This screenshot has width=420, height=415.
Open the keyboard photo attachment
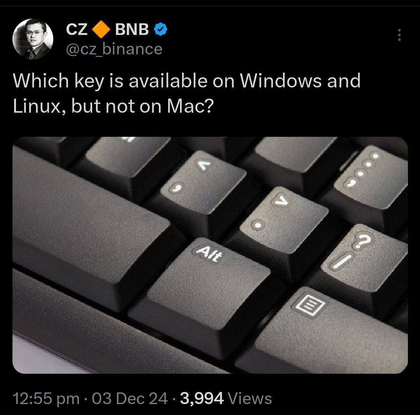(210, 255)
